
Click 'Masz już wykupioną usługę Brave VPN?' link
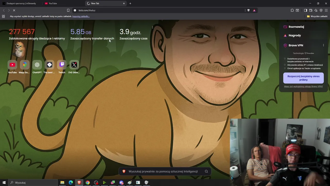tap(303, 87)
